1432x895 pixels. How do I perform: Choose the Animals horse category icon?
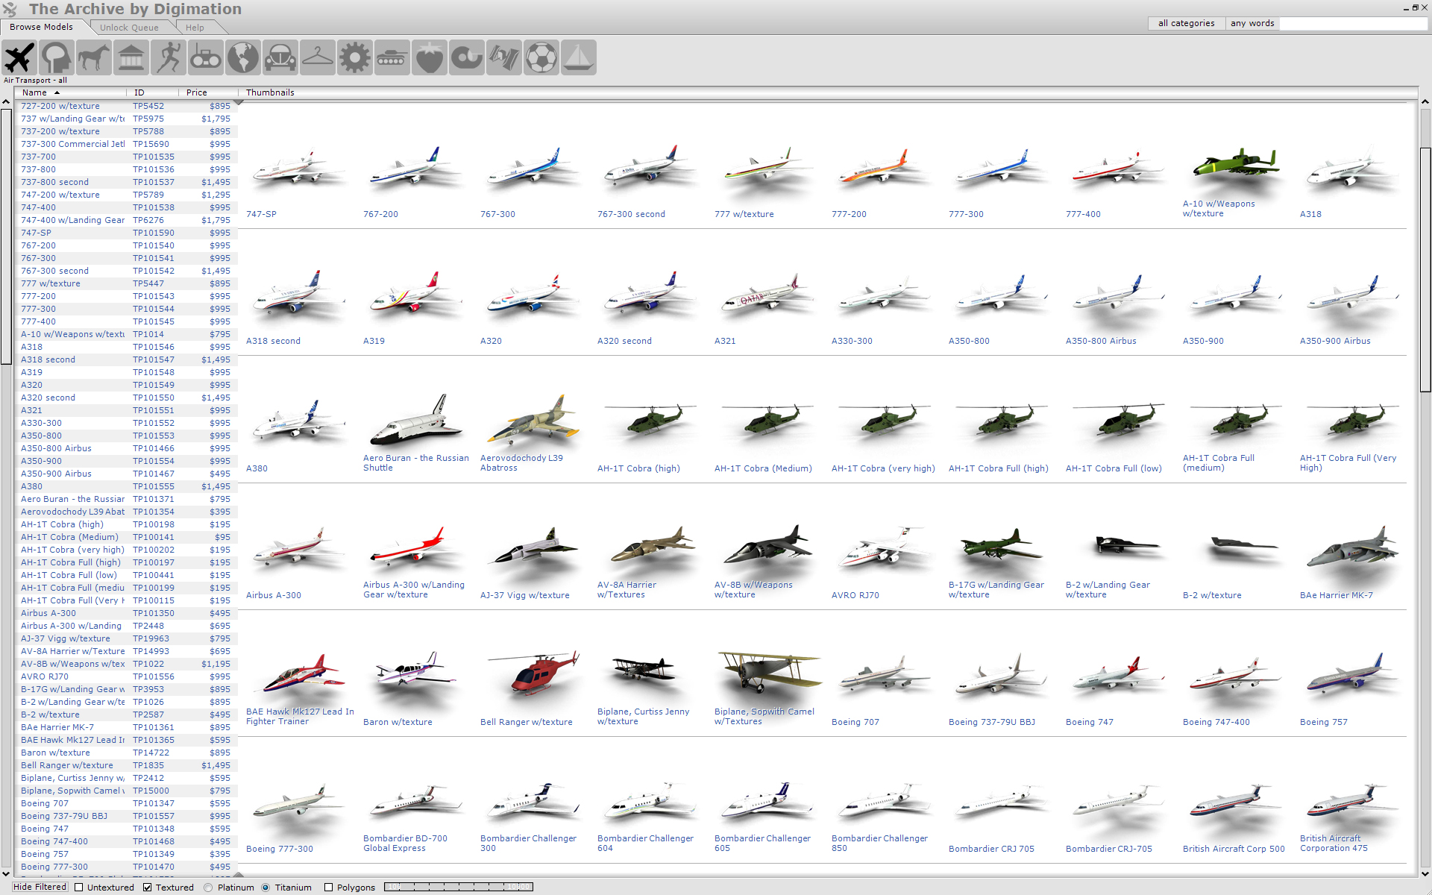pyautogui.click(x=93, y=57)
